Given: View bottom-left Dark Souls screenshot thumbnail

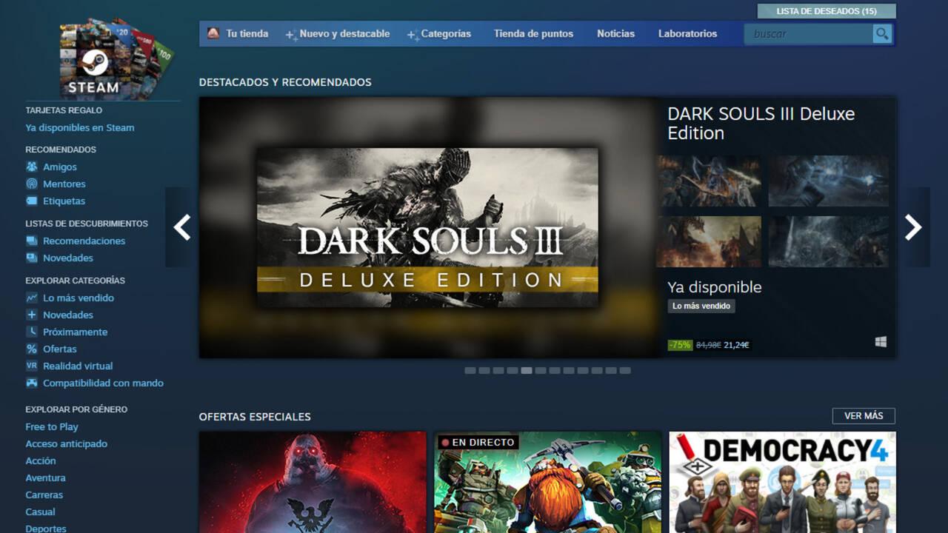Looking at the screenshot, I should (x=709, y=241).
